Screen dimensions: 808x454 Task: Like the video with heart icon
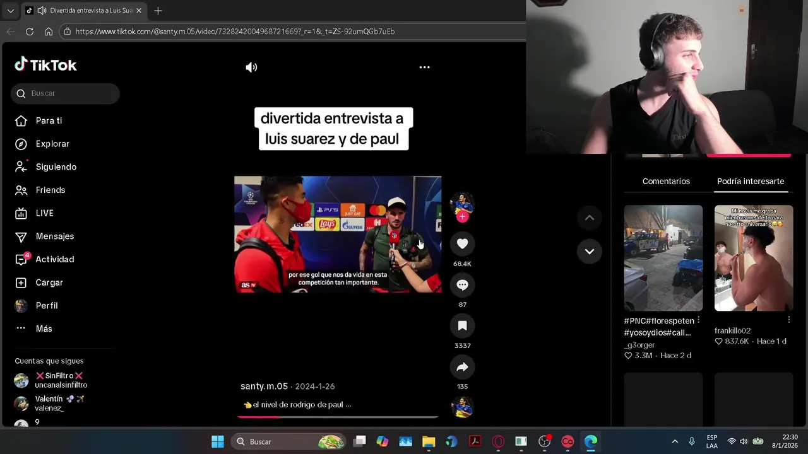(x=462, y=244)
